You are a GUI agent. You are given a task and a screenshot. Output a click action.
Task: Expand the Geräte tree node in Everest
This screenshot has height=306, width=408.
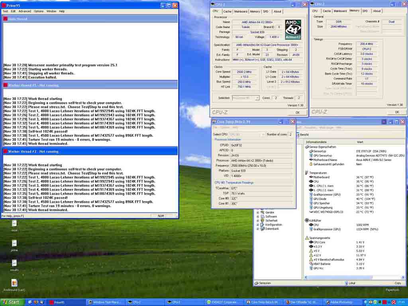point(258,212)
